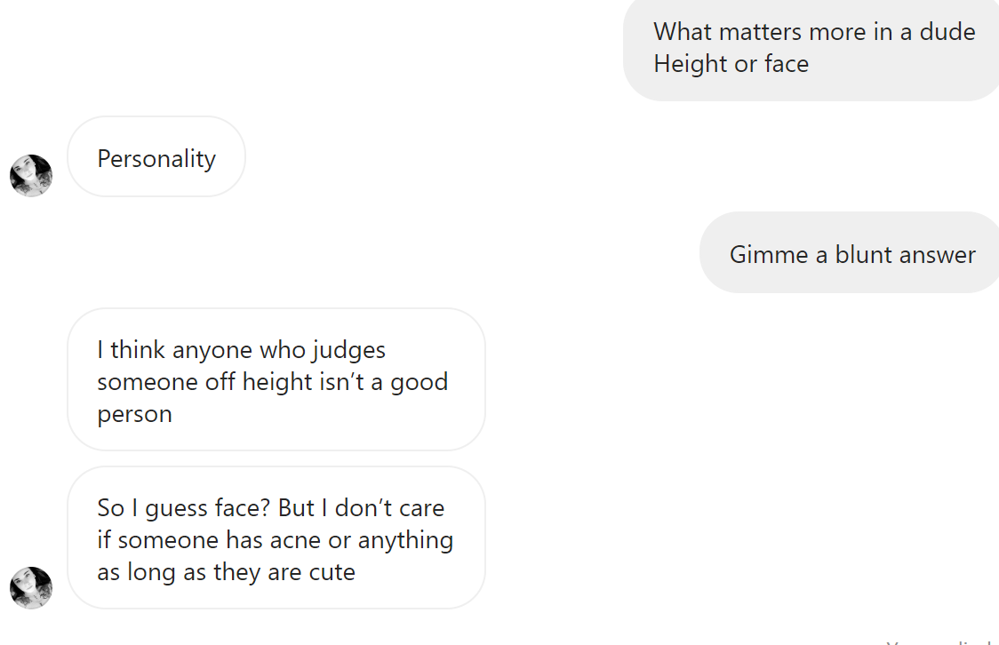Select the 'Gimme a blunt answer' message
Viewport: 999px width, 645px height.
(x=850, y=253)
